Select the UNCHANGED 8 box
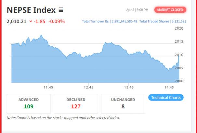 click(123, 104)
